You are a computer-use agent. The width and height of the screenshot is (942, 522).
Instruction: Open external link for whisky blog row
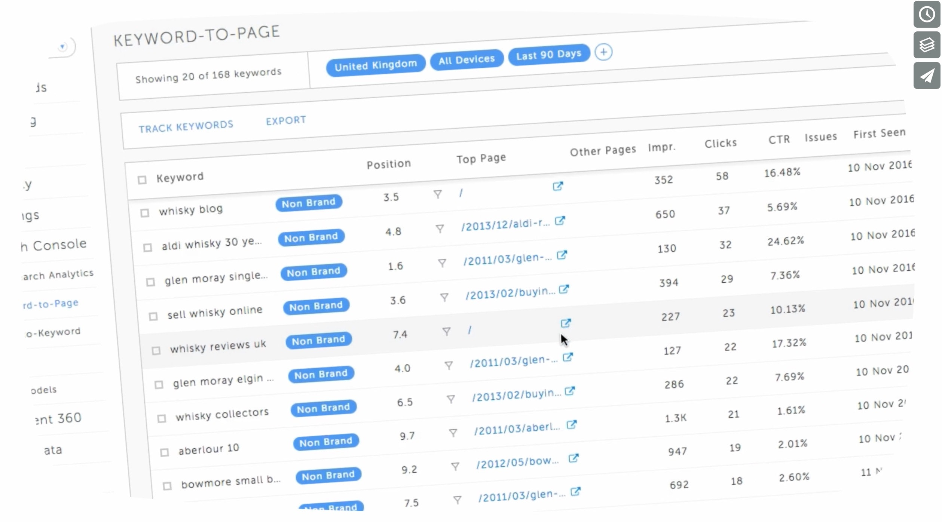pos(557,186)
